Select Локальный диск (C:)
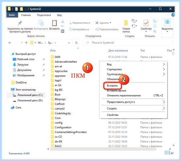Viewport: 181px width, 161px height. [26, 95]
